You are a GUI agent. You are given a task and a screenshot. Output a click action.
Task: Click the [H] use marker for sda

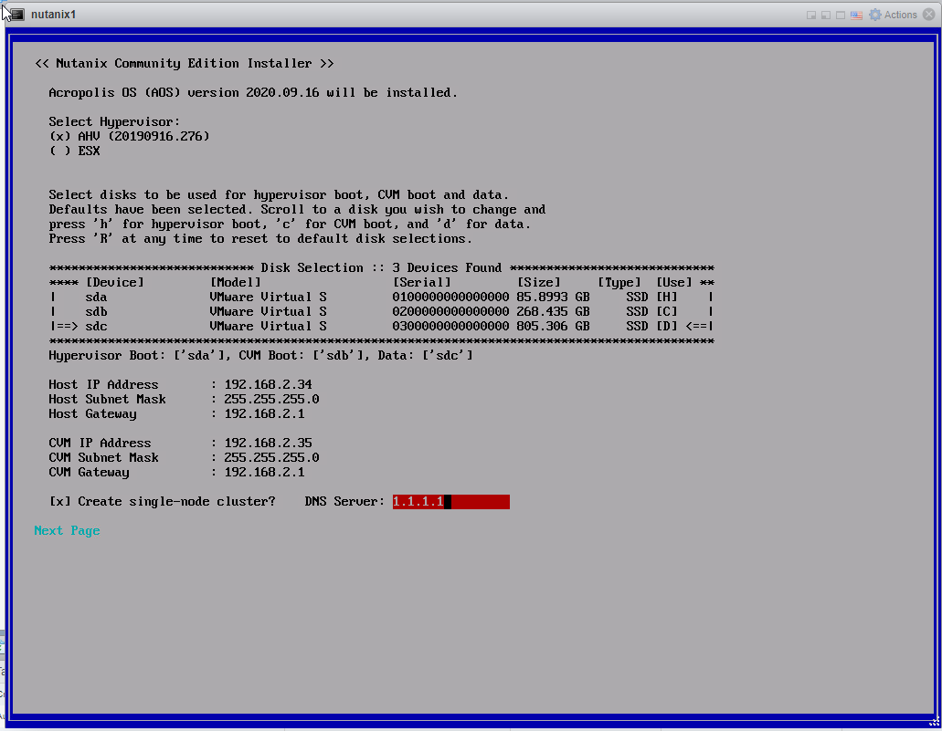click(667, 298)
